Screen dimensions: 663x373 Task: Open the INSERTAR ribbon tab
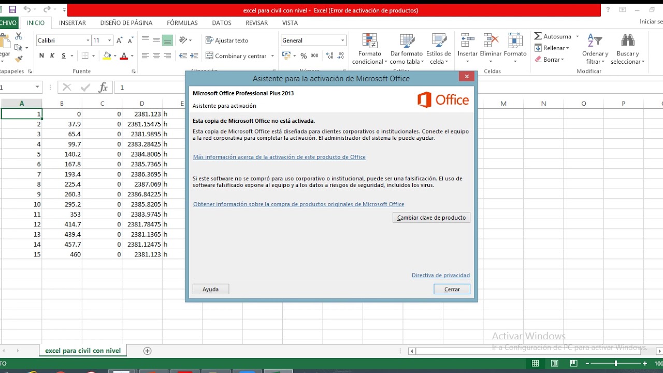[73, 23]
